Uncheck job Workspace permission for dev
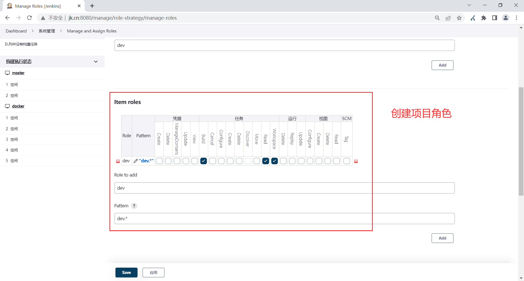The image size is (524, 281). pyautogui.click(x=275, y=161)
